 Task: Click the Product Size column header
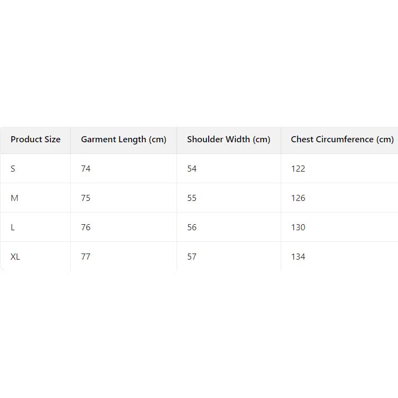point(35,139)
